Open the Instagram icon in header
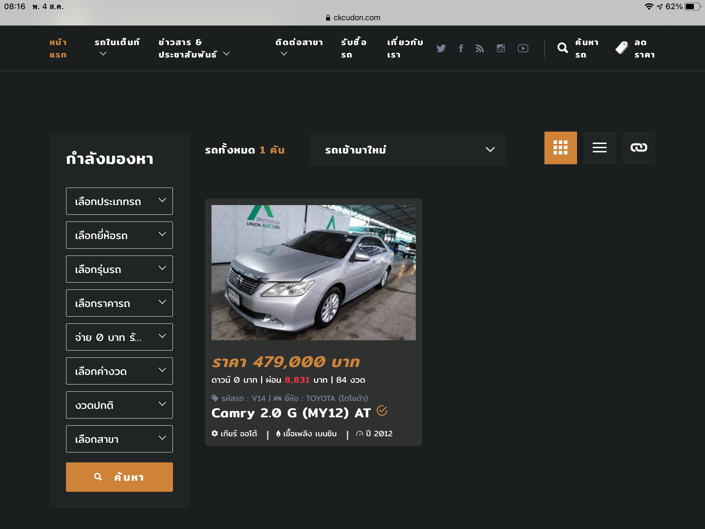The width and height of the screenshot is (705, 529). click(x=501, y=48)
